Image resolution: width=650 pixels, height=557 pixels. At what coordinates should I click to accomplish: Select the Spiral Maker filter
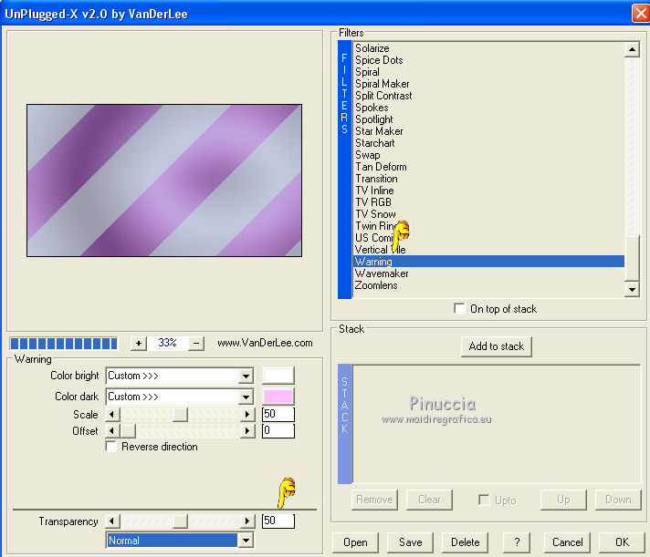point(383,84)
